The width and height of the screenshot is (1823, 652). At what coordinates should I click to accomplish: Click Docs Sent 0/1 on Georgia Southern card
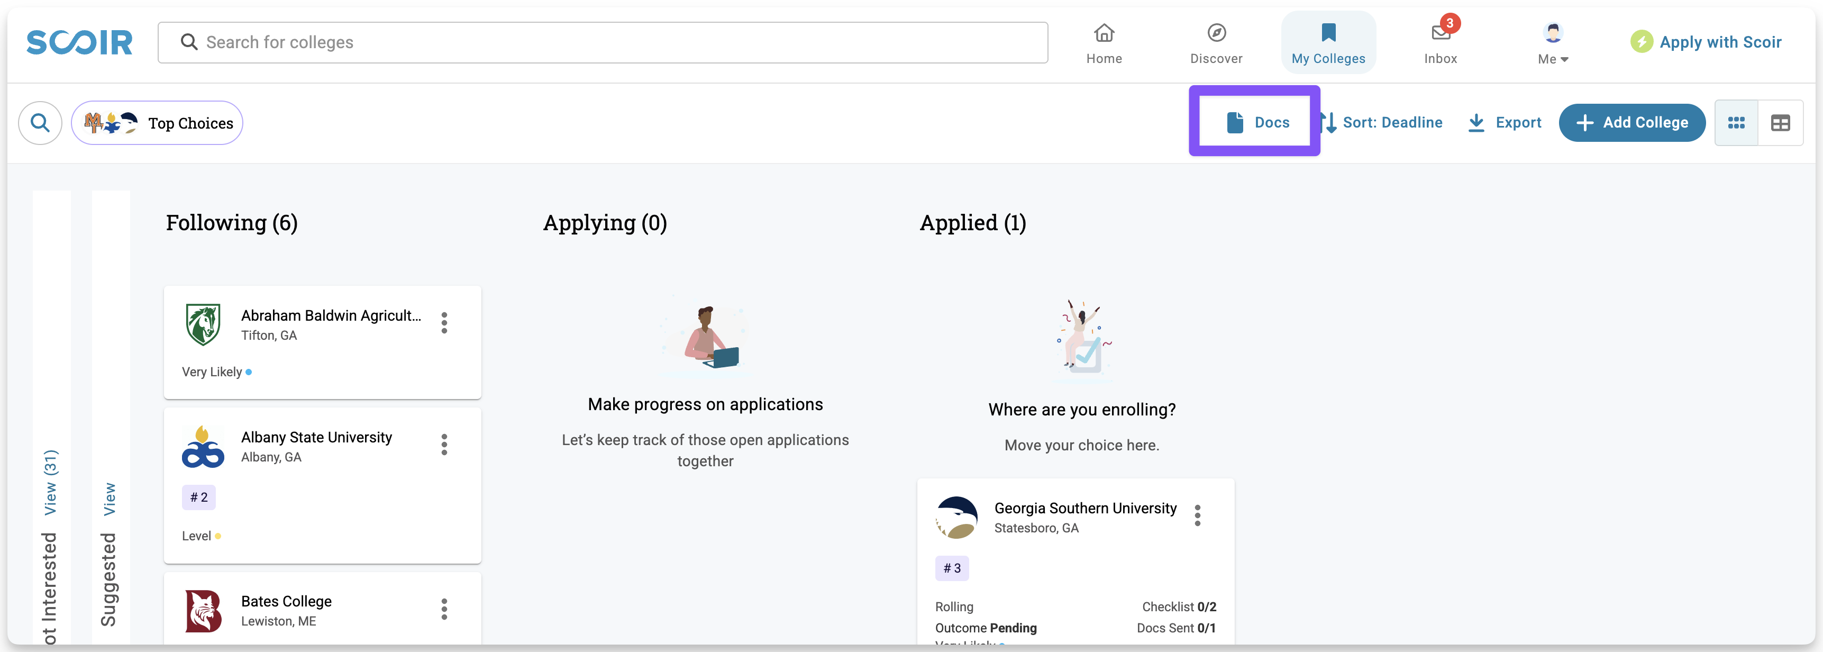(x=1176, y=629)
